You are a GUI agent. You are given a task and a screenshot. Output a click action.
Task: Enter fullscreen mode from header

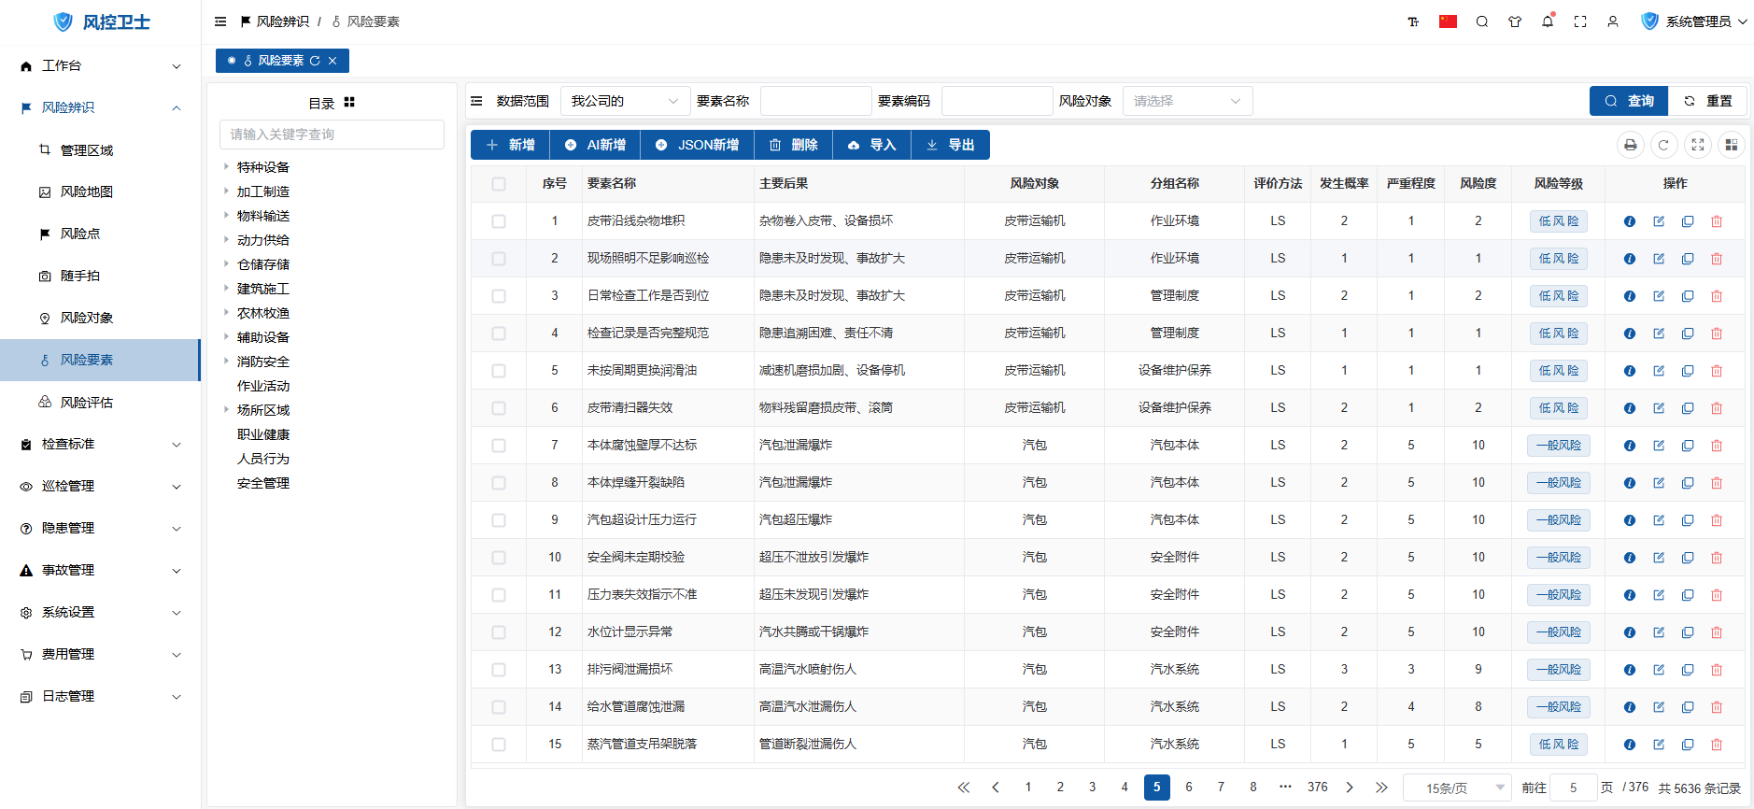click(1580, 21)
